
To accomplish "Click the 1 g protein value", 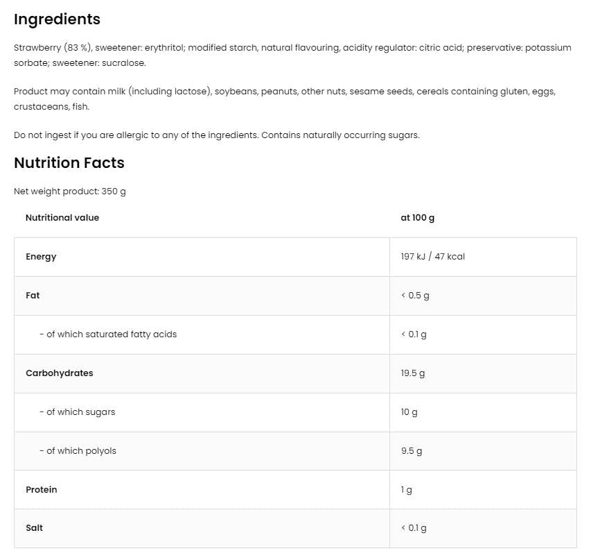I will pos(407,490).
